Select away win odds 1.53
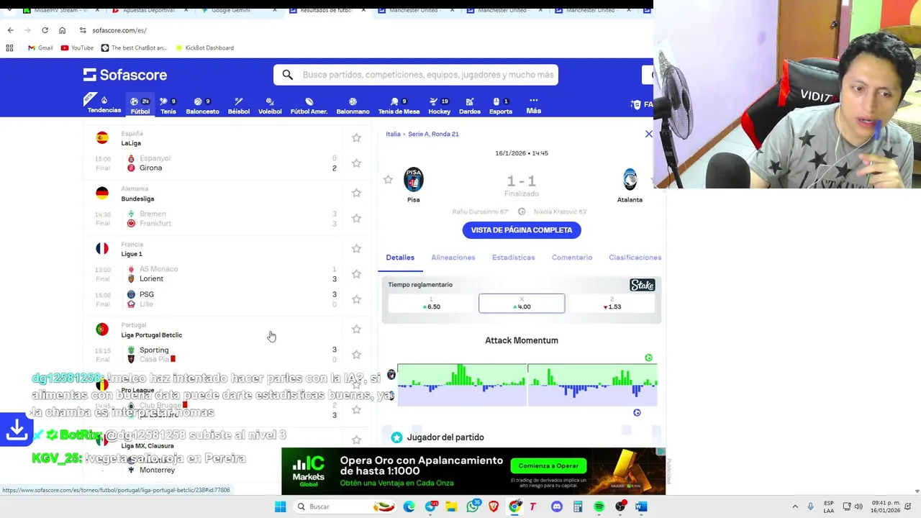Viewport: 921px width, 518px height. [612, 304]
